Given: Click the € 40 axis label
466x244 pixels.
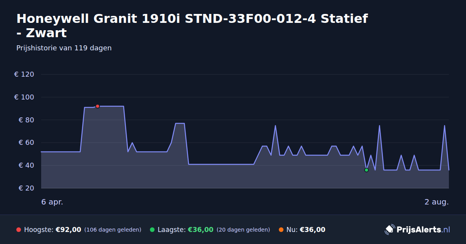Looking at the screenshot, I should [26, 165].
